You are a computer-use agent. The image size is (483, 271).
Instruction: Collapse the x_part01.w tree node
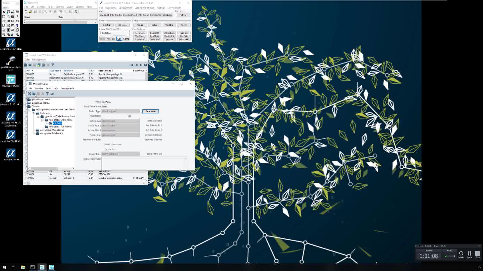pos(38,116)
